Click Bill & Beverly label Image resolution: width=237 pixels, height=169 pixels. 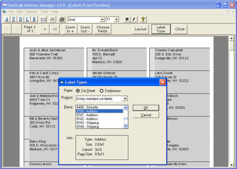pos(41,128)
